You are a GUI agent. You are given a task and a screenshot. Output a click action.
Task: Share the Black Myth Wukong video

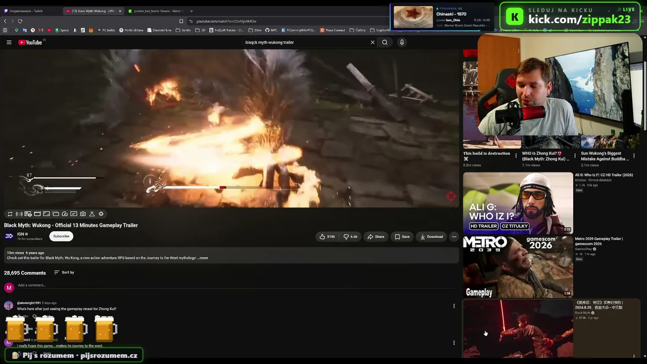tap(376, 237)
